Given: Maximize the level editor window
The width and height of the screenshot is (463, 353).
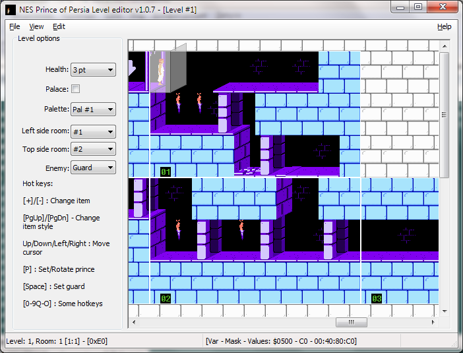Looking at the screenshot, I should pyautogui.click(x=418, y=7).
